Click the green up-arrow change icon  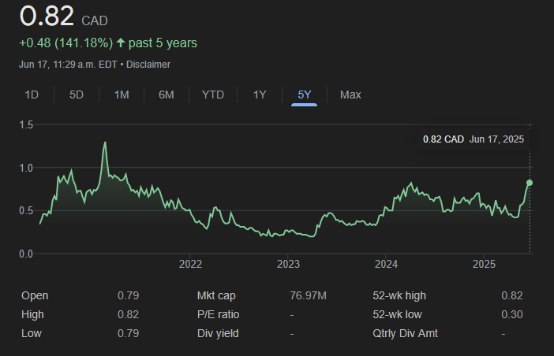point(121,43)
